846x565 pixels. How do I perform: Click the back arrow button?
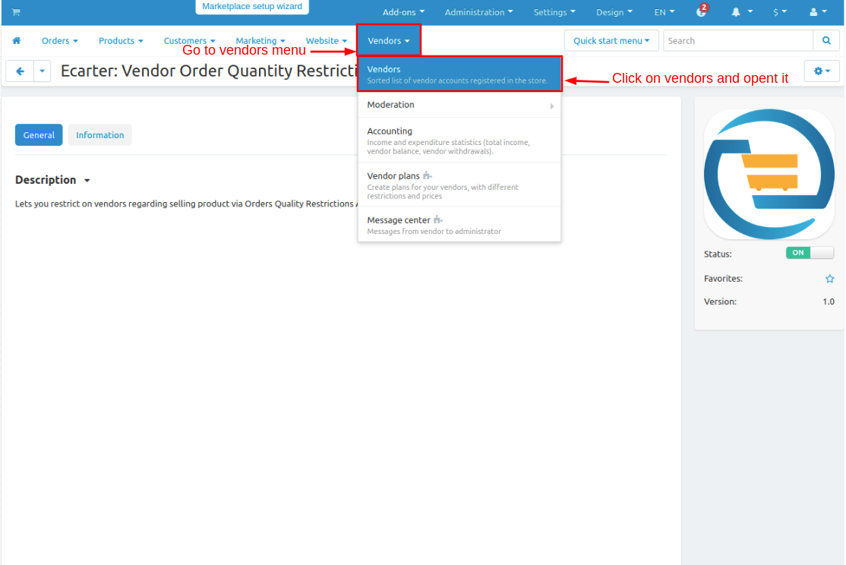(x=20, y=71)
